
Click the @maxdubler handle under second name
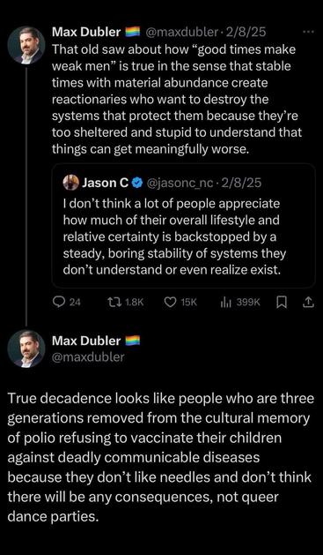pyautogui.click(x=88, y=356)
